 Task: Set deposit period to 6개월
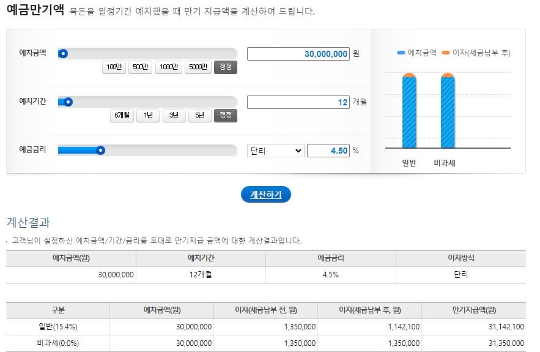tap(122, 115)
